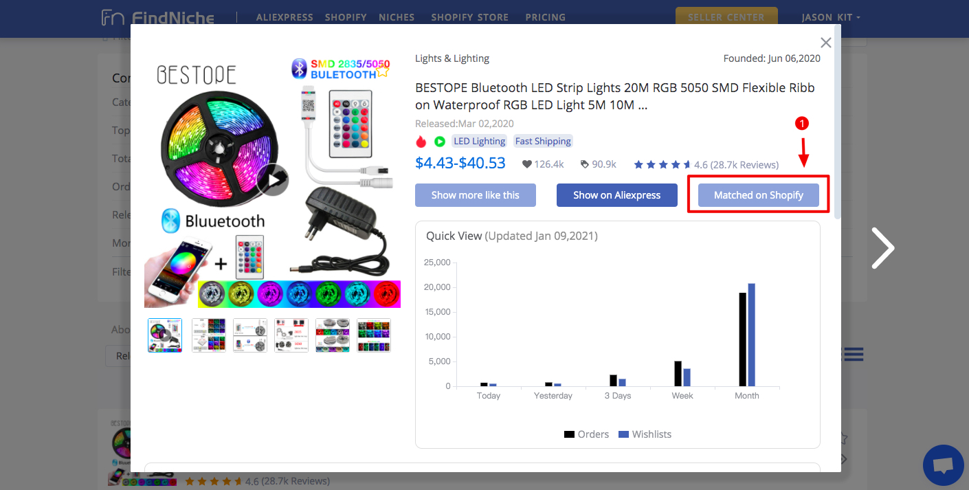Click the heart icon showing 126.4k wishes
Image resolution: width=969 pixels, height=490 pixels.
526,164
